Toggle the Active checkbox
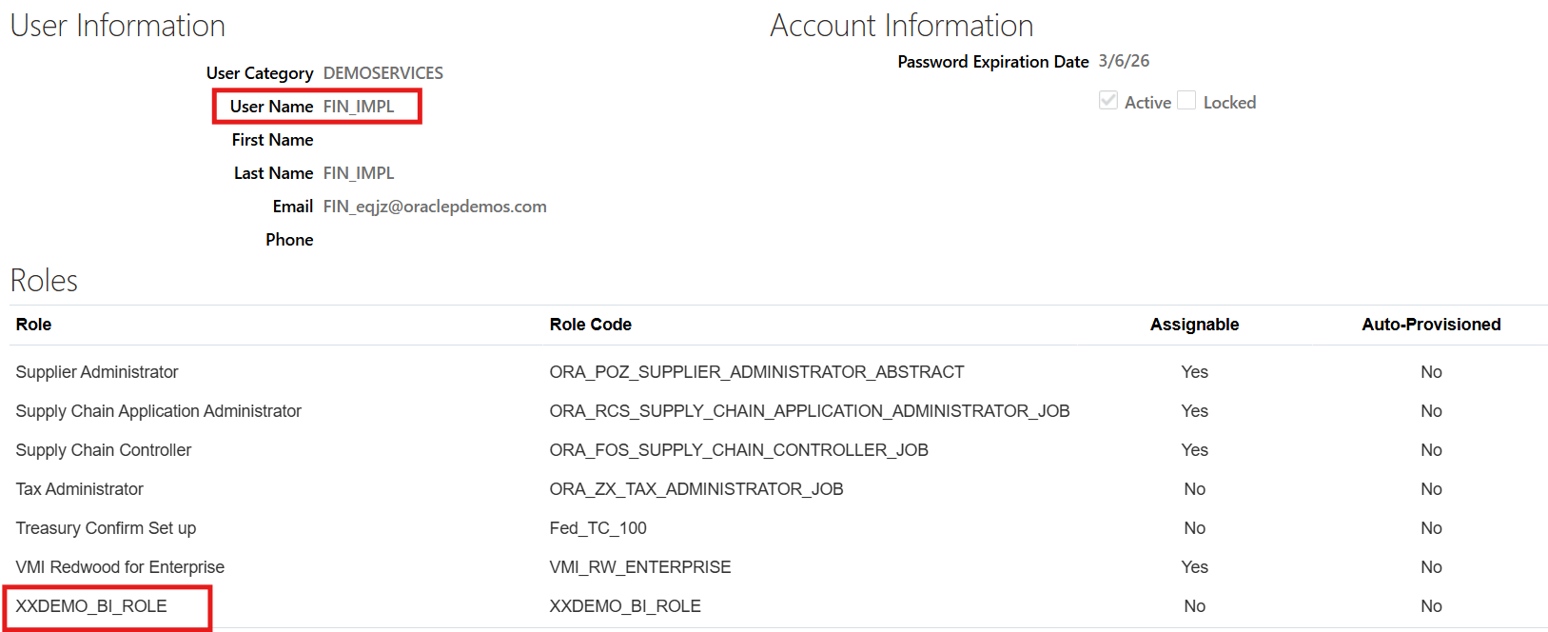This screenshot has height=632, width=1548. [x=1108, y=101]
